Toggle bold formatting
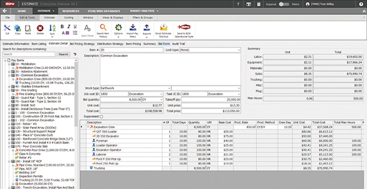 click(62, 26)
